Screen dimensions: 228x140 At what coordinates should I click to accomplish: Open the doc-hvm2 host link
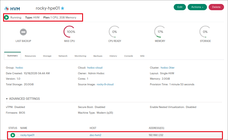(x=96, y=135)
